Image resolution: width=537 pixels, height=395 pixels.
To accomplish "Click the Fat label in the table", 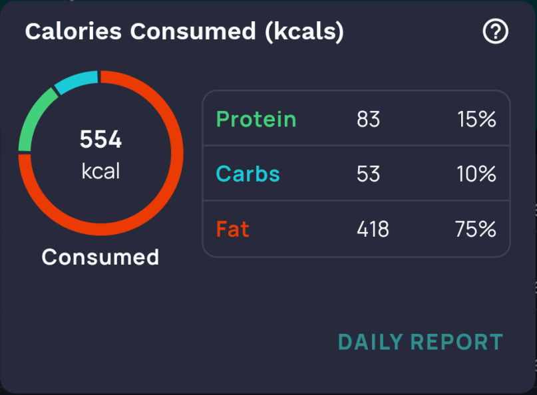I will pos(233,229).
